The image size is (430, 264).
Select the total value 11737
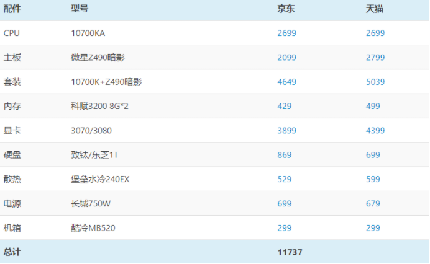coord(290,252)
